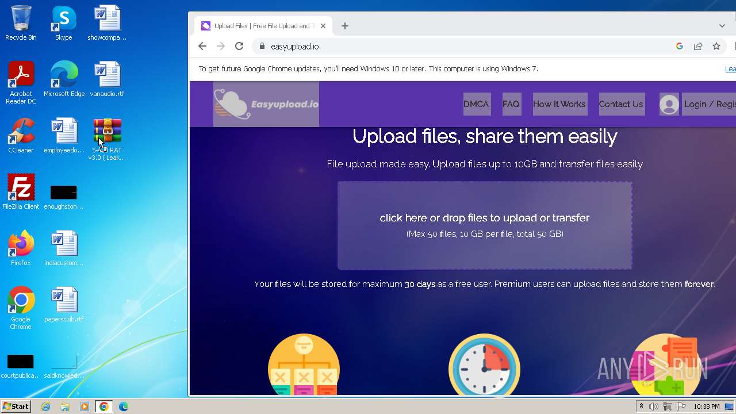Click the Login / Register link
Image resolution: width=736 pixels, height=414 pixels.
tap(710, 104)
